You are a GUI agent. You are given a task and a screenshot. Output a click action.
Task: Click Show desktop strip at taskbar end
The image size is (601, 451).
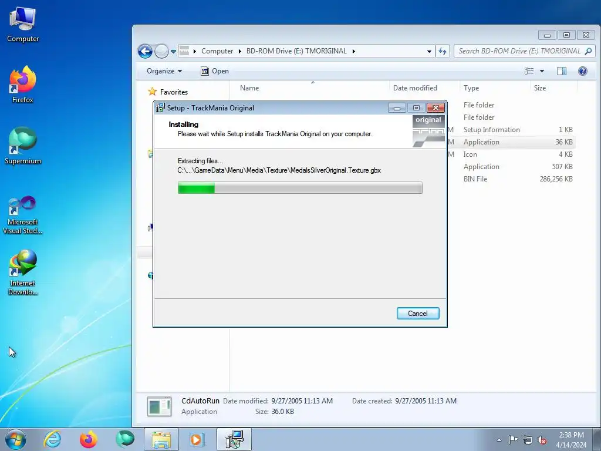(x=596, y=439)
